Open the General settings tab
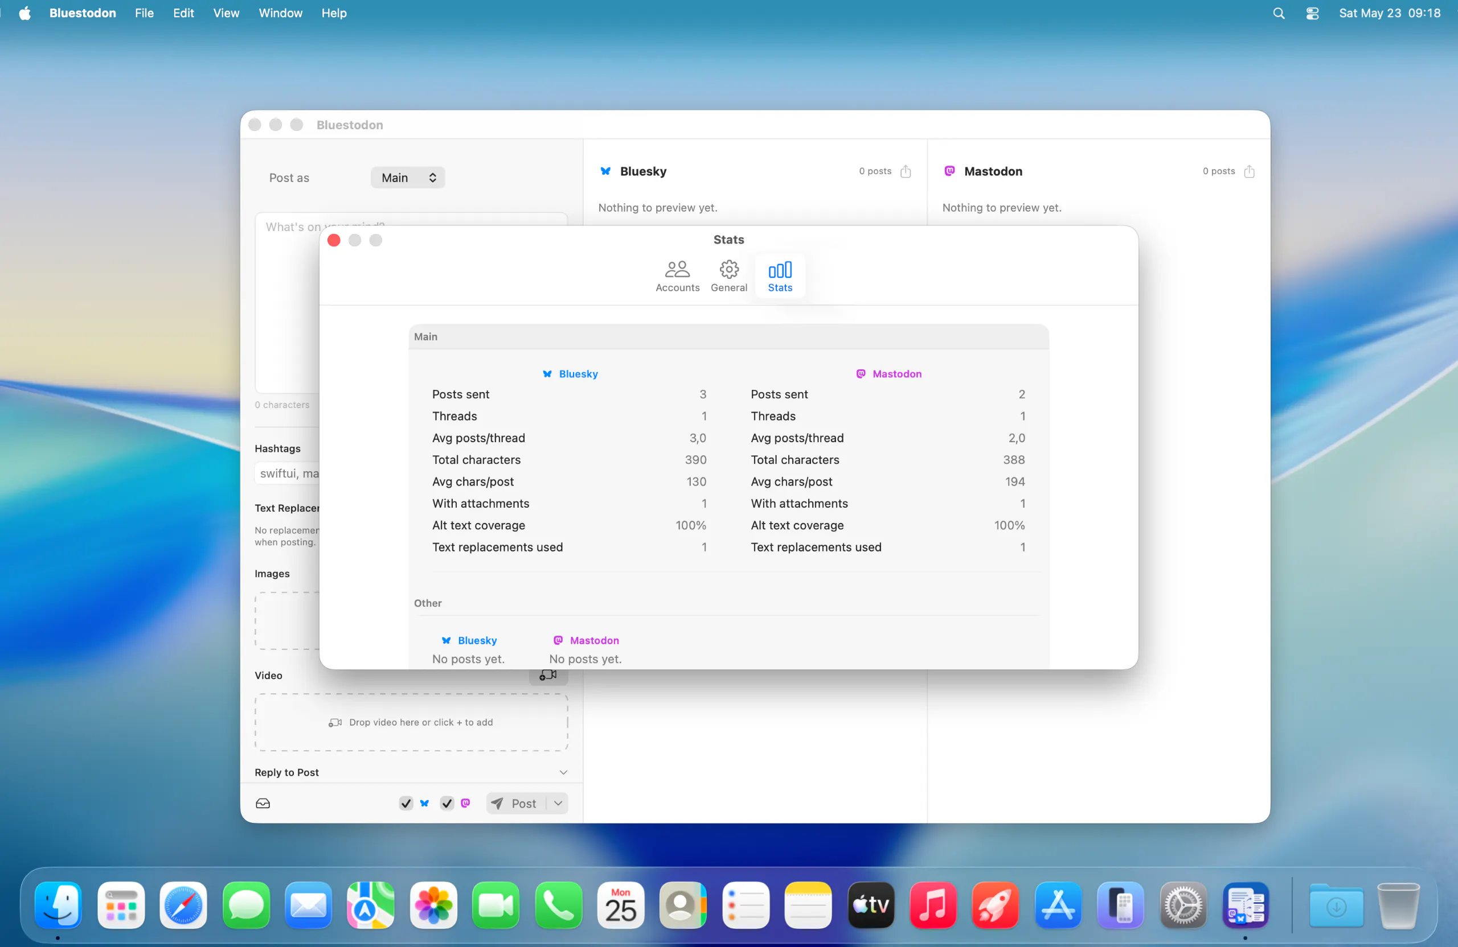 point(728,276)
